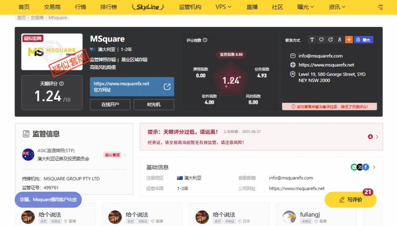Click the heart favorite icon

coord(321,40)
